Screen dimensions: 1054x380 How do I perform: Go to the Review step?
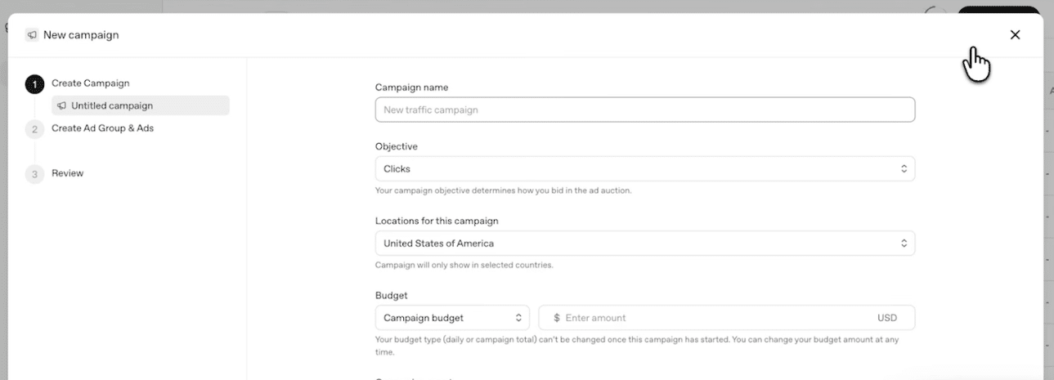click(68, 173)
